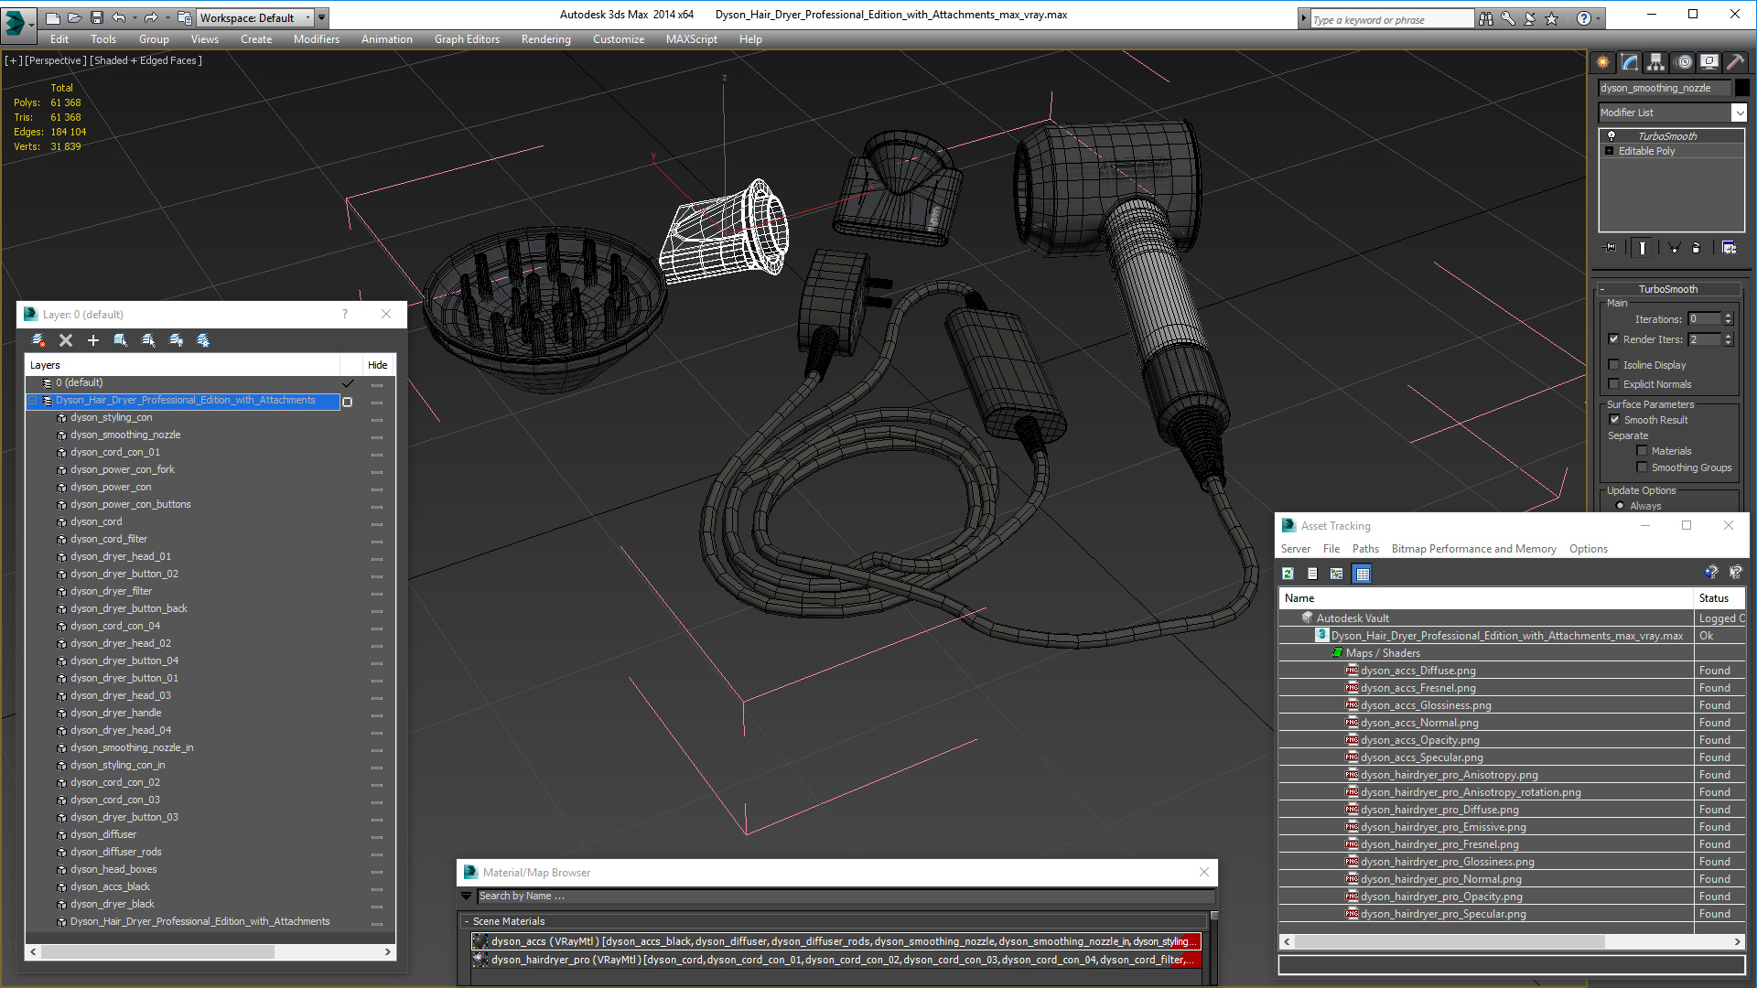
Task: Switch to the Hierarchy panel tab
Action: coord(1656,62)
